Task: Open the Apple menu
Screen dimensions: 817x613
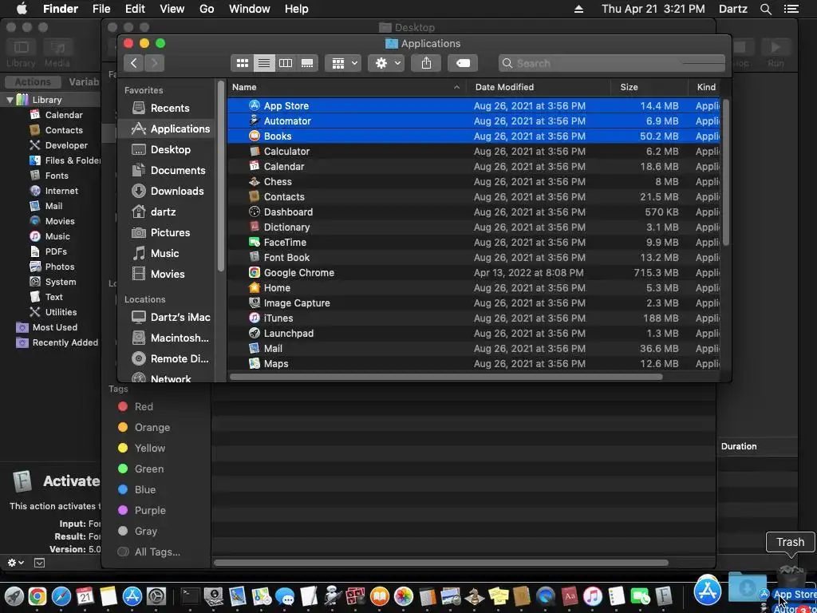Action: [22, 9]
